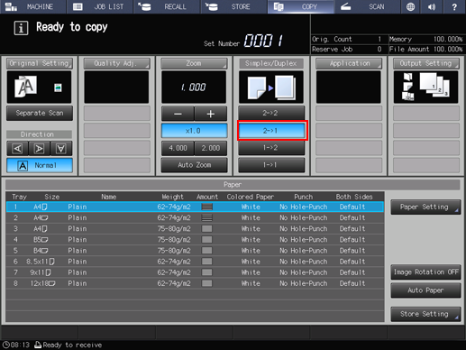Select tray 2 A4 paper row
Screen dimensions: 466x350
[195, 217]
